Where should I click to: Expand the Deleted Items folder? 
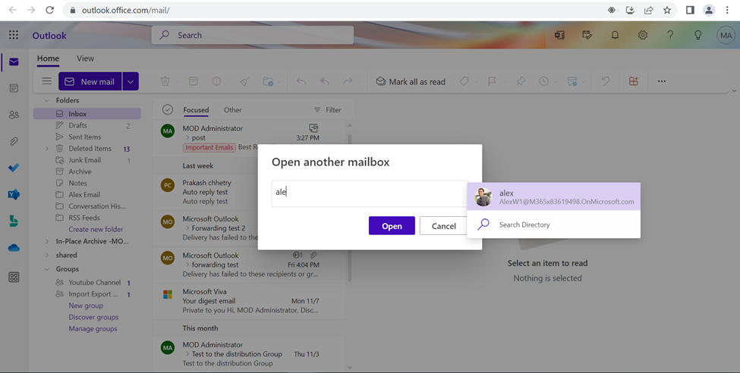click(x=47, y=149)
